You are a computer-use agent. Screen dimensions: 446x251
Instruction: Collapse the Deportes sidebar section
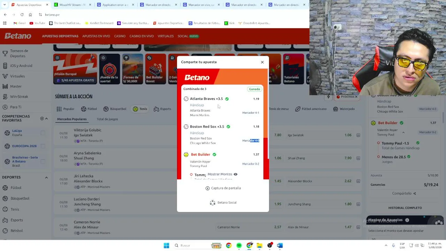[x=46, y=177]
